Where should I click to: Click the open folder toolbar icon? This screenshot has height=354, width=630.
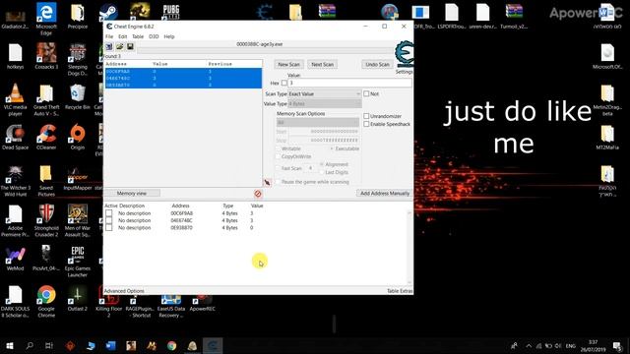(x=119, y=47)
